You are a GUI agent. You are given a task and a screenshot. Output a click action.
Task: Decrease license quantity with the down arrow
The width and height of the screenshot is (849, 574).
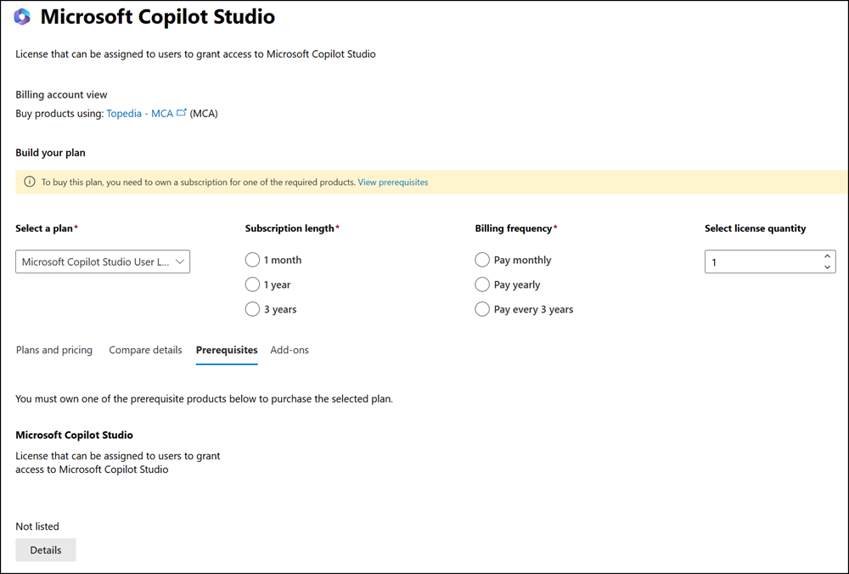click(827, 267)
